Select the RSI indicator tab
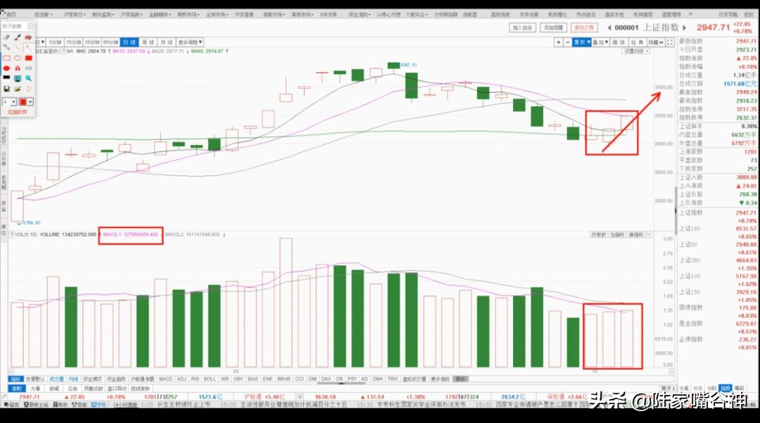The width and height of the screenshot is (760, 423). pos(195,379)
